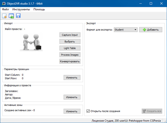Click the Object2VR app icon in title bar
This screenshot has width=167, height=123.
(3, 4)
